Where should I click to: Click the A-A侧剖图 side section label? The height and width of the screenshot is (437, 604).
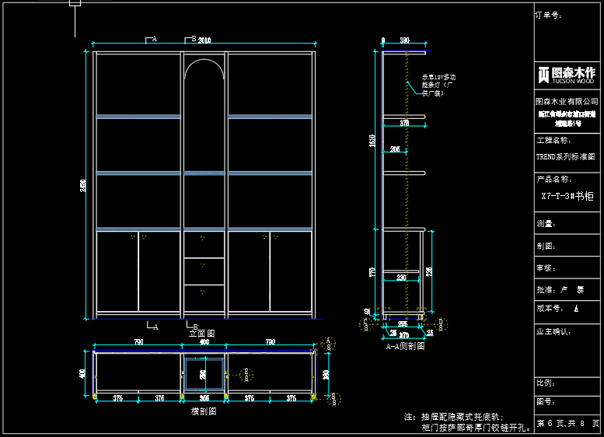(405, 346)
